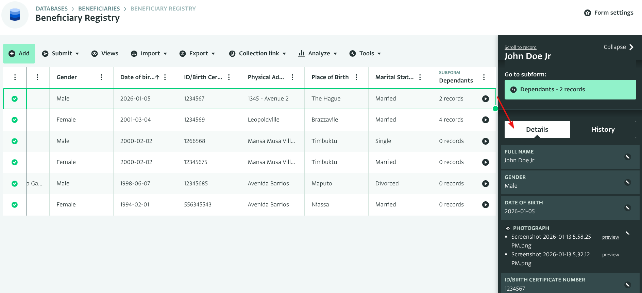Image resolution: width=642 pixels, height=293 pixels.
Task: Toggle the status check on the Brazzavile row
Action: point(15,120)
